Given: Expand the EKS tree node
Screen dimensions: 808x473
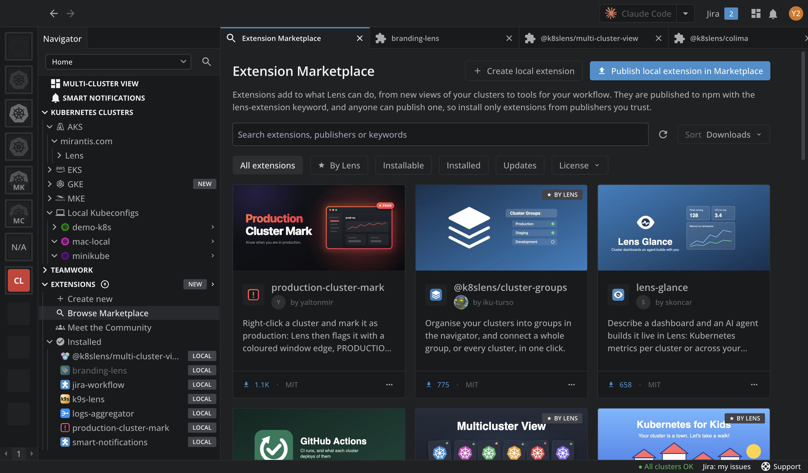Looking at the screenshot, I should coord(50,170).
